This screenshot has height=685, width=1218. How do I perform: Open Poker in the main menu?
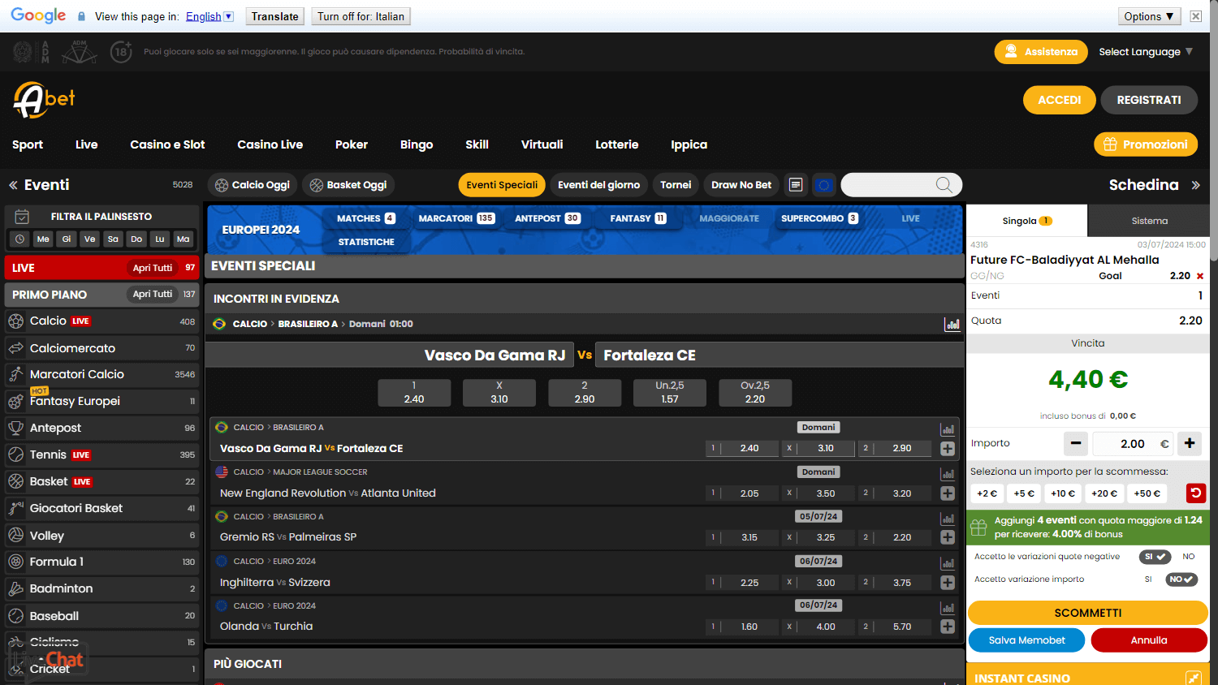click(x=352, y=144)
